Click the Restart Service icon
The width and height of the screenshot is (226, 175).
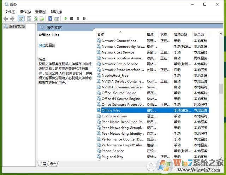pyautogui.click(x=84, y=18)
